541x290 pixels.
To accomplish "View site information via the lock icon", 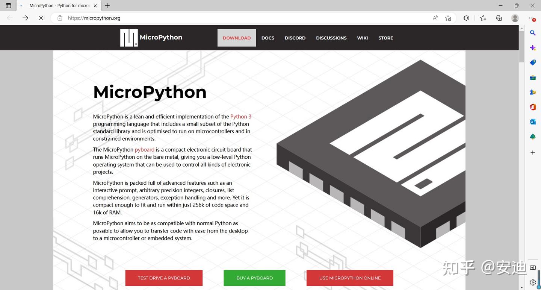I will pos(60,18).
